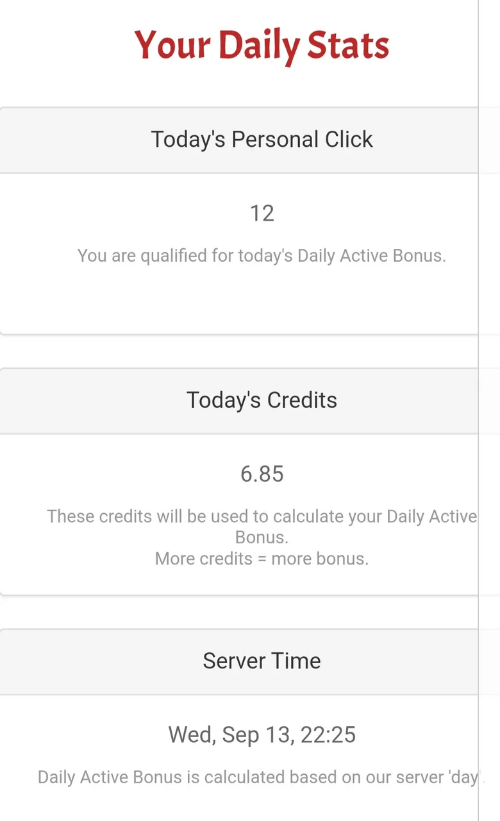Click the personal click count 12

[262, 213]
